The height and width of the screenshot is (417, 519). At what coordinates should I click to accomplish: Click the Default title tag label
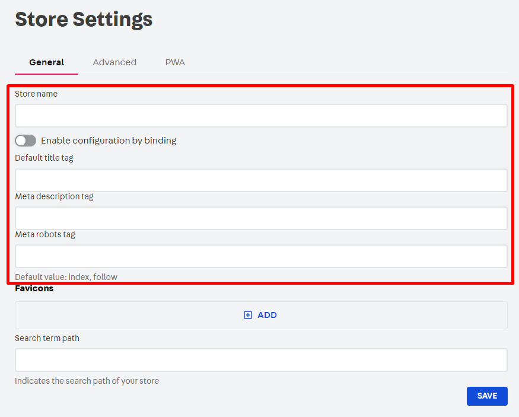click(44, 158)
